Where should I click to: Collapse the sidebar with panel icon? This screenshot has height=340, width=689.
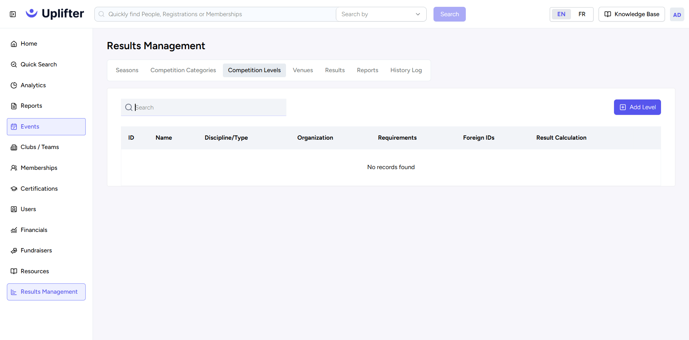13,14
